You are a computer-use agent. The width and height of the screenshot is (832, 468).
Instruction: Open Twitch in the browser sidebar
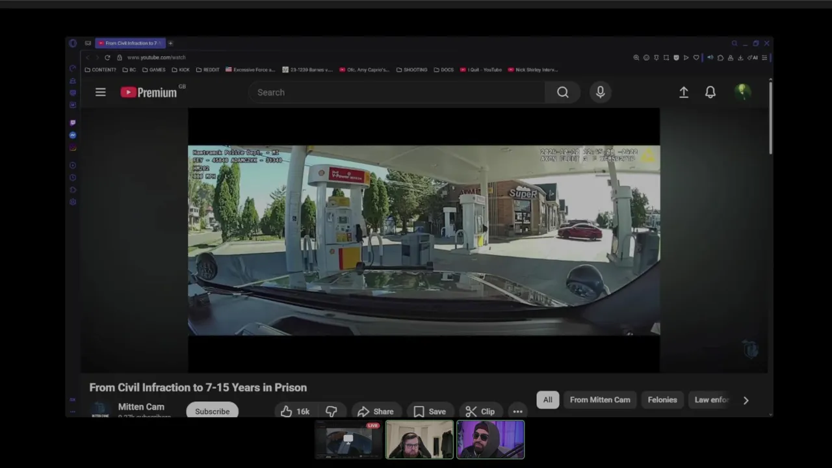coord(72,123)
